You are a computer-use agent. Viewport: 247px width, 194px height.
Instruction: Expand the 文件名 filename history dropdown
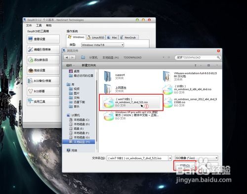[170, 158]
